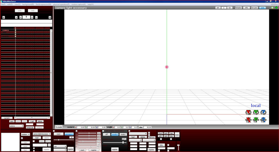This screenshot has height=152, width=279.
Task: Collapse the self_shadow manipulation panel
Action: tap(103, 131)
